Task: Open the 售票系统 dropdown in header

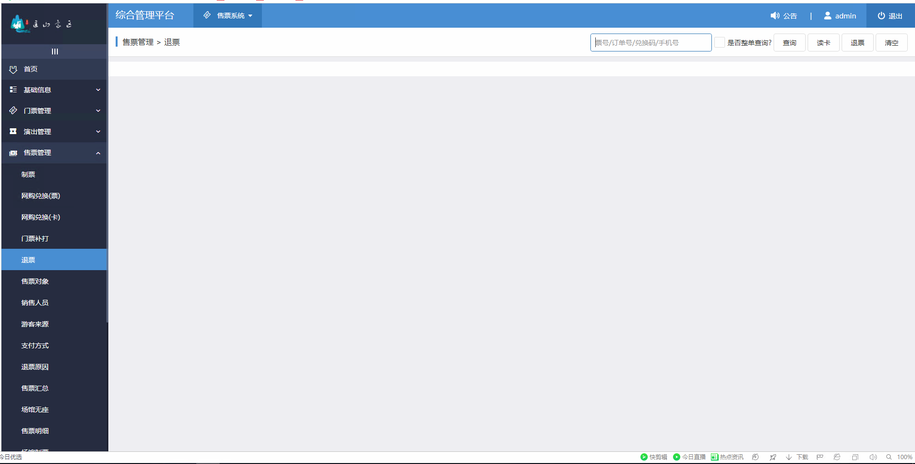Action: coord(228,16)
